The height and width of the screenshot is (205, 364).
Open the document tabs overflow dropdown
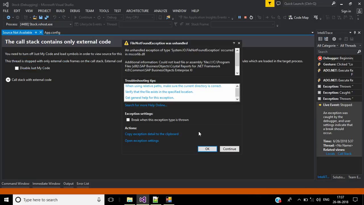tap(313, 32)
